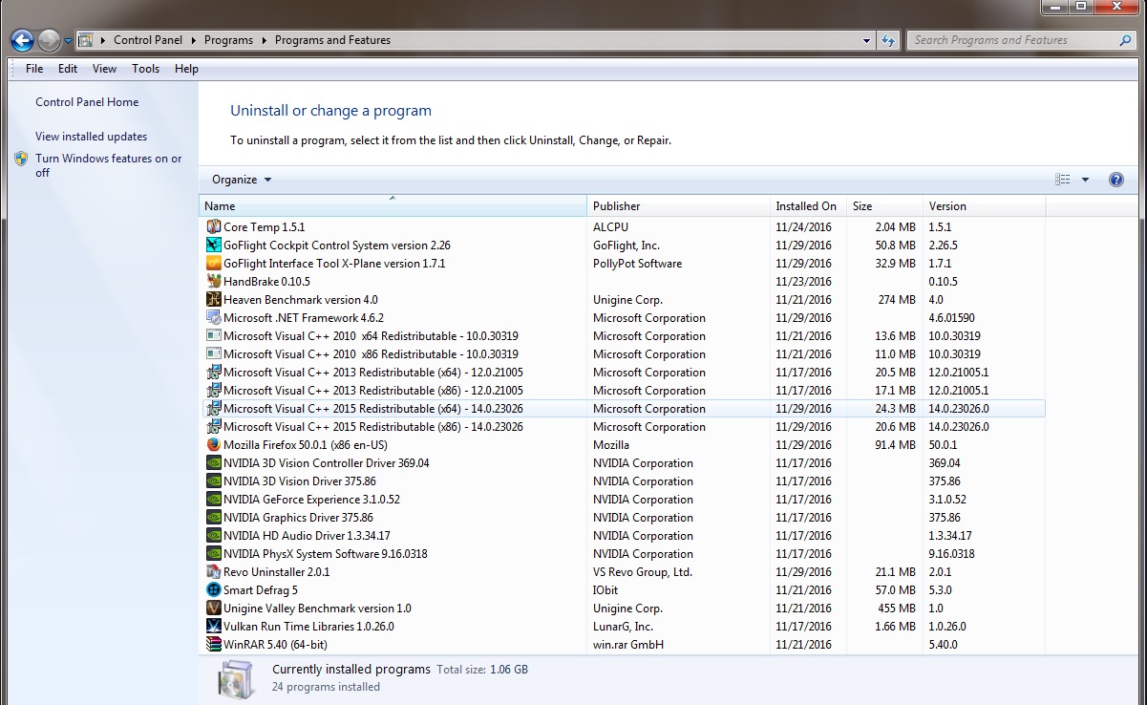Click the NVIDIA Graphics Driver icon

[214, 518]
